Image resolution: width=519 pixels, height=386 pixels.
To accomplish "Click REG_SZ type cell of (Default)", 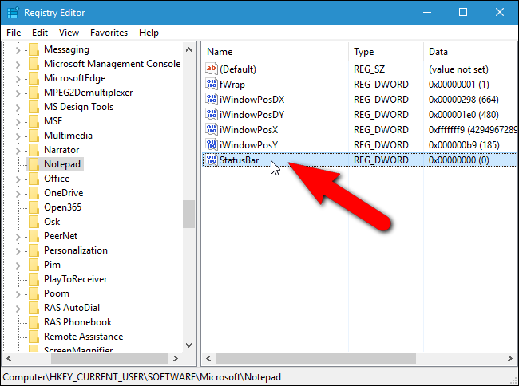I will [369, 69].
